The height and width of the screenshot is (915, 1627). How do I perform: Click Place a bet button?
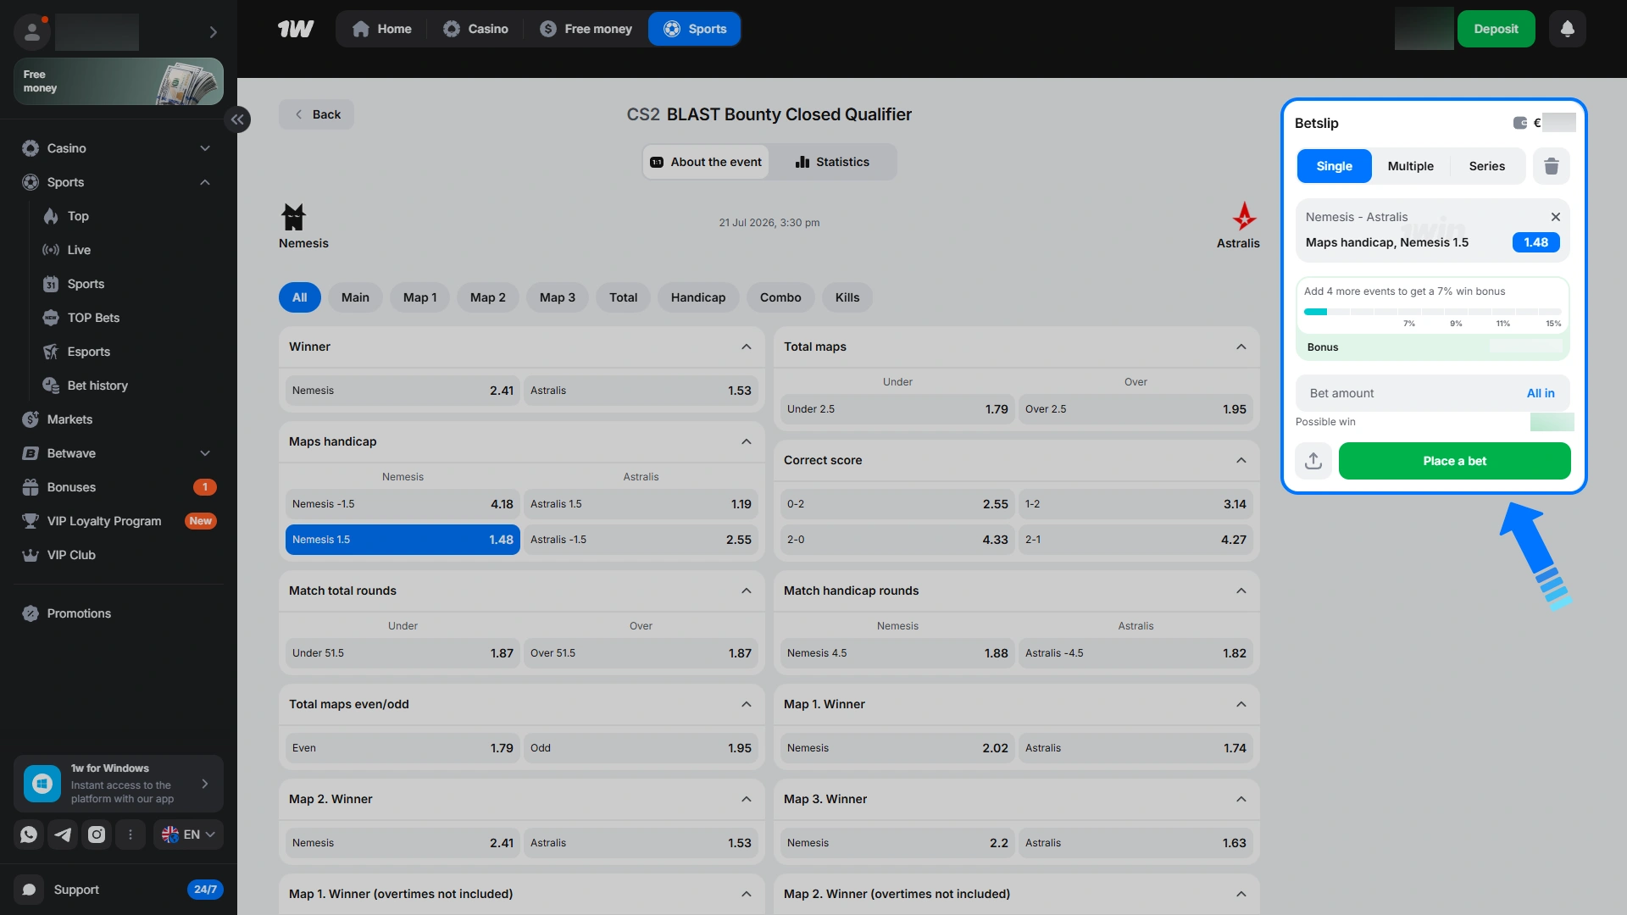(1454, 461)
